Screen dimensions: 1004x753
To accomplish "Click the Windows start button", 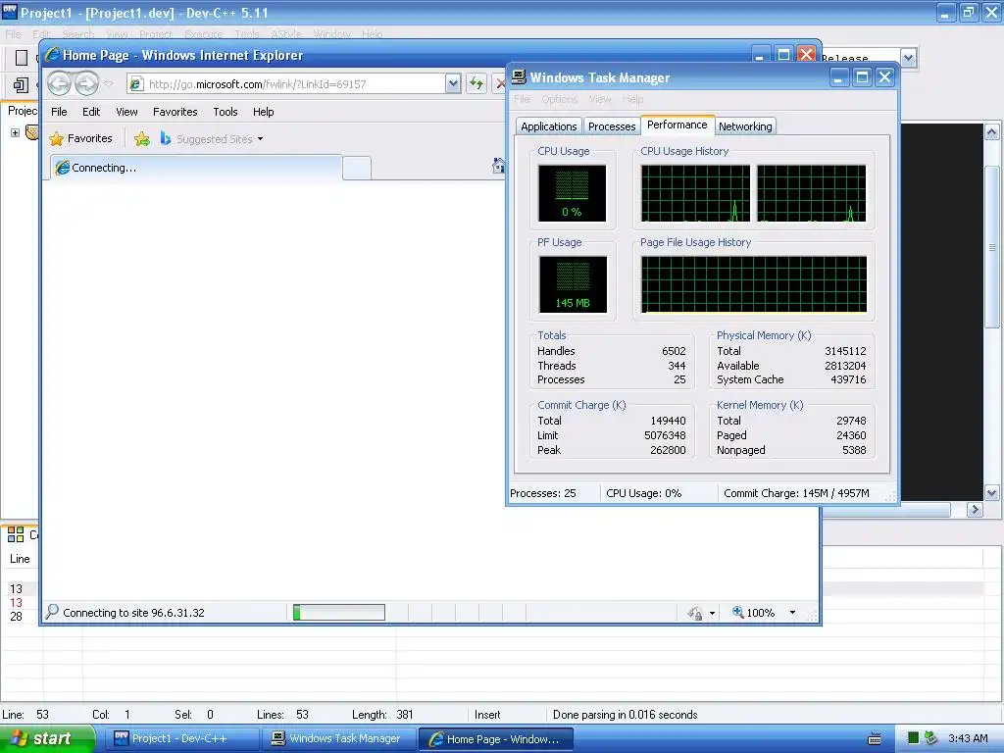I will click(47, 738).
